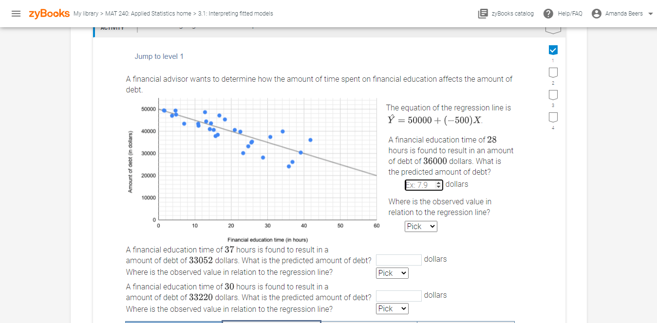Click the shield badge for activity 4
657x323 pixels.
pos(553,117)
